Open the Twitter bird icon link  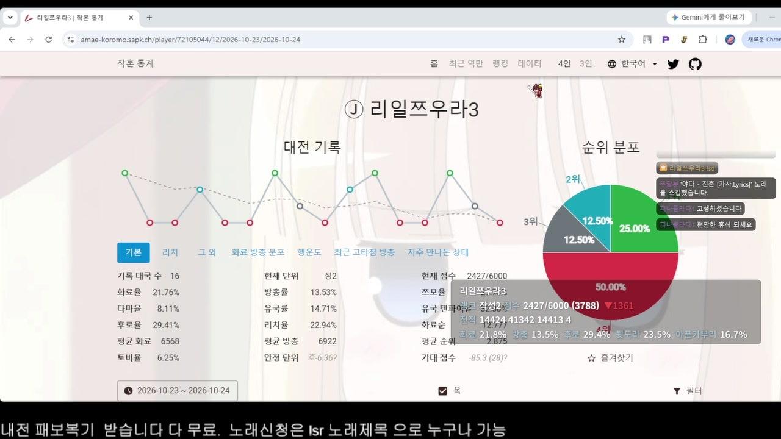click(673, 63)
